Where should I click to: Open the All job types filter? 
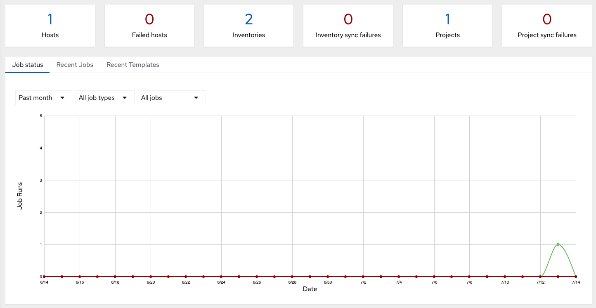point(105,98)
